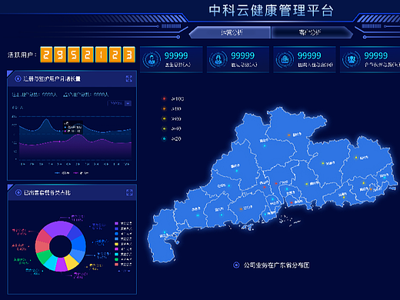Click the tall blue peak in the line chart
400x300 pixels.
(46, 120)
